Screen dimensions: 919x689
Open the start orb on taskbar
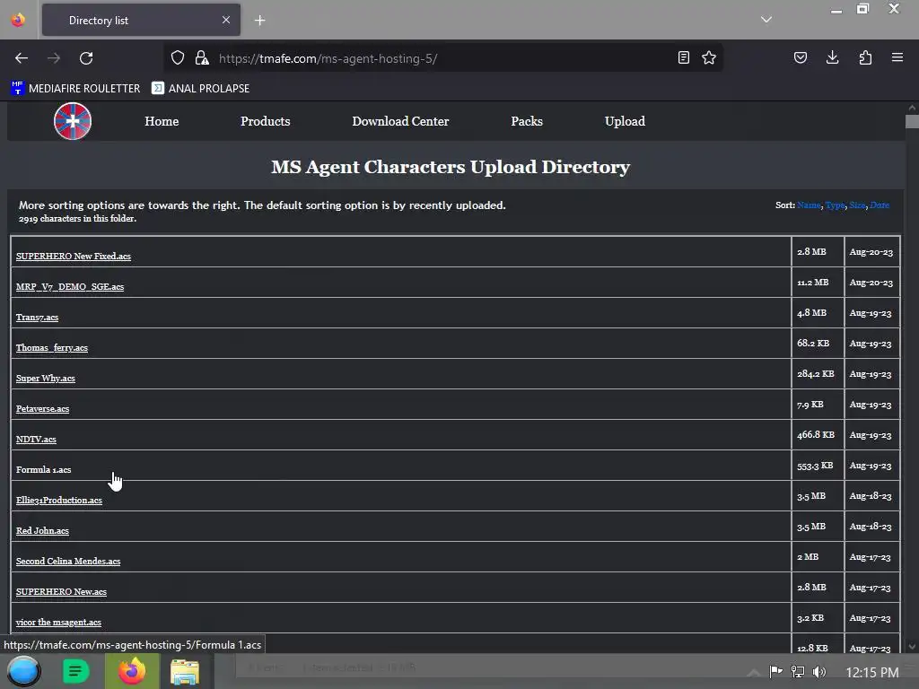click(23, 671)
